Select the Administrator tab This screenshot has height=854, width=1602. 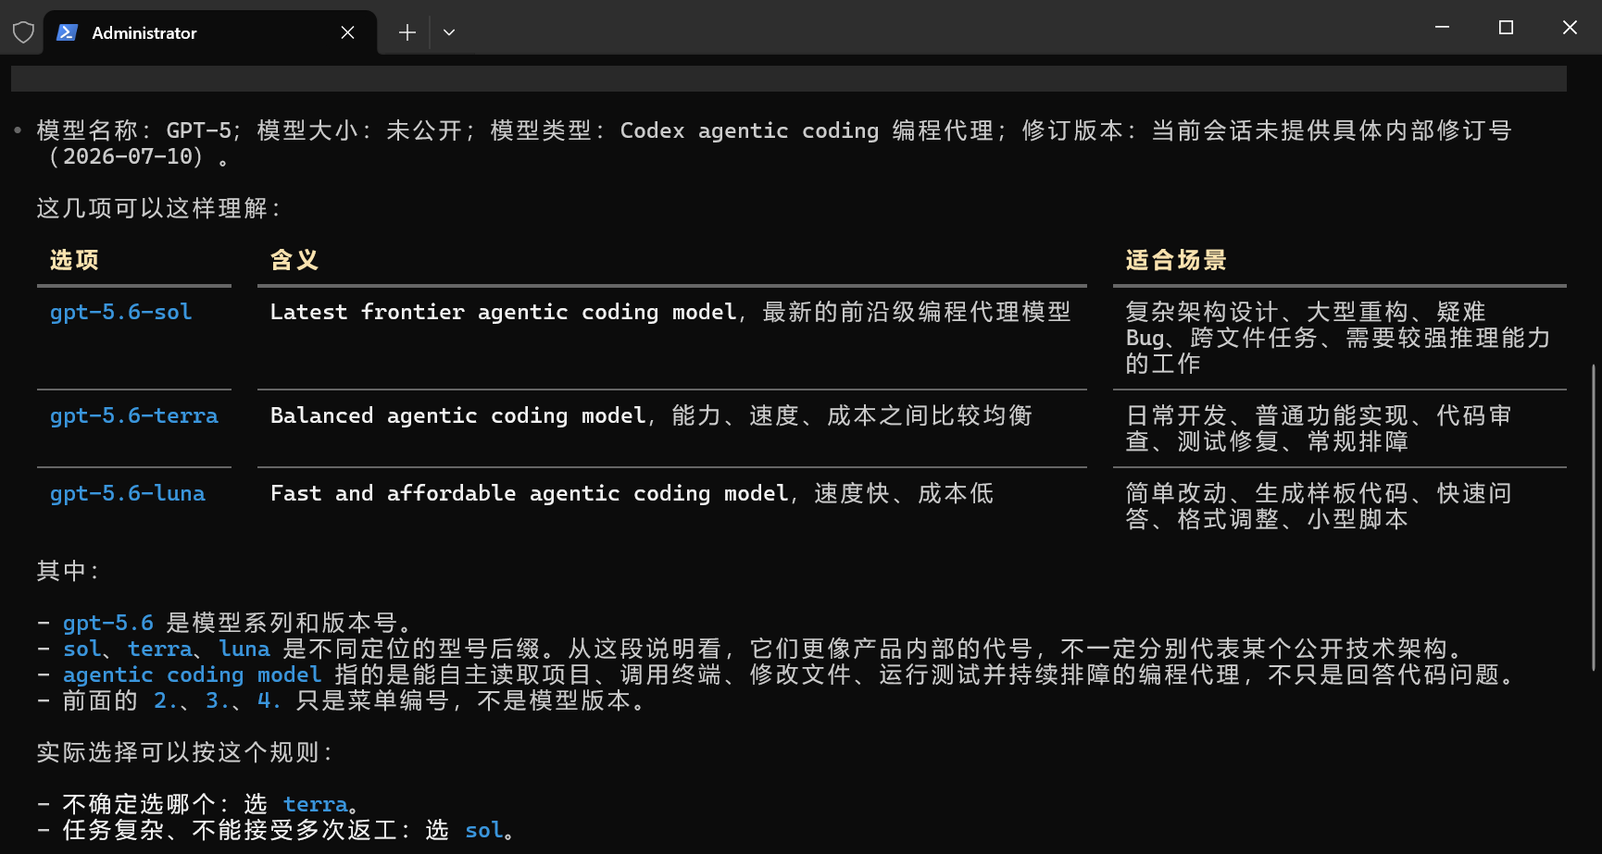[210, 32]
